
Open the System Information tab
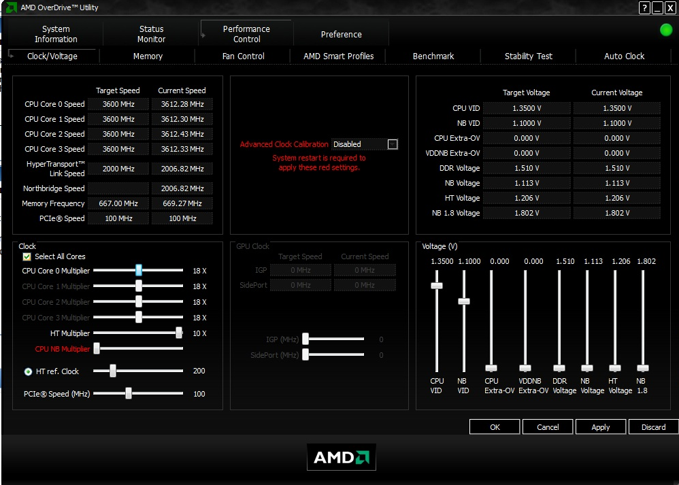pos(56,34)
